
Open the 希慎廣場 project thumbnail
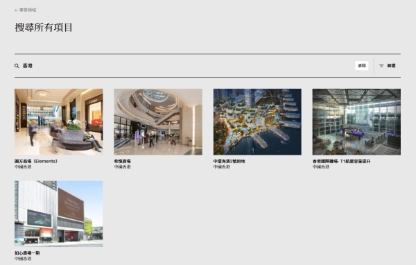tap(158, 122)
